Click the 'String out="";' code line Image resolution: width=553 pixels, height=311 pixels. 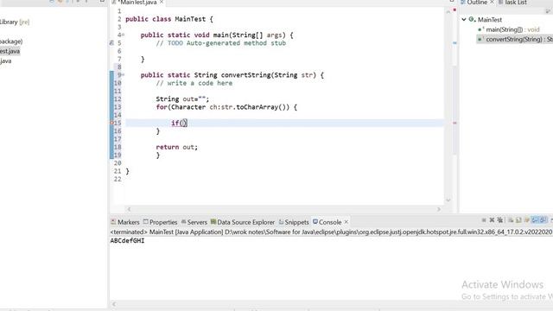182,99
